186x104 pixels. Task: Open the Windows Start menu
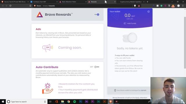click(3, 101)
